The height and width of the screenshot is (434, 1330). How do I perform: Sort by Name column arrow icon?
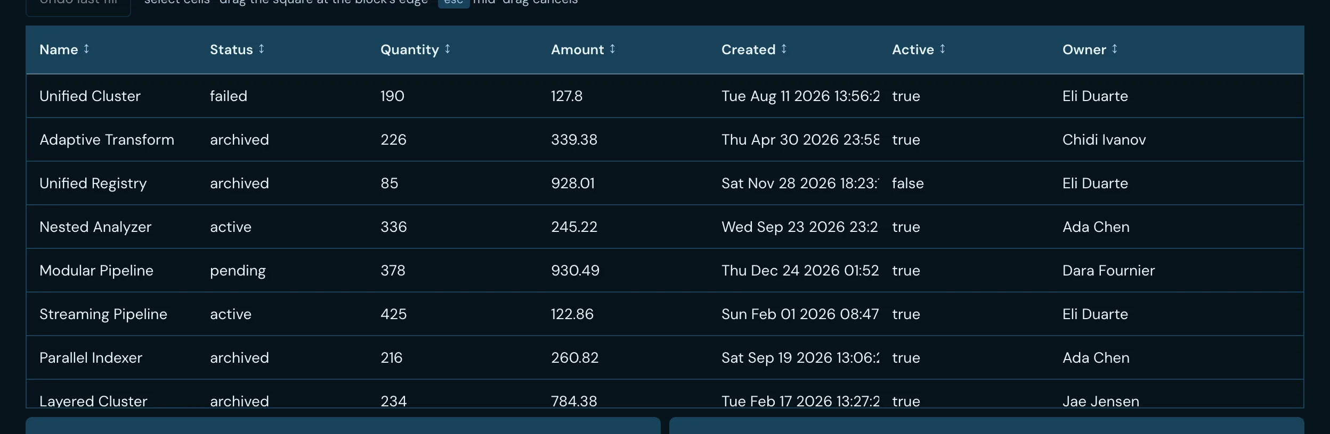pyautogui.click(x=86, y=49)
